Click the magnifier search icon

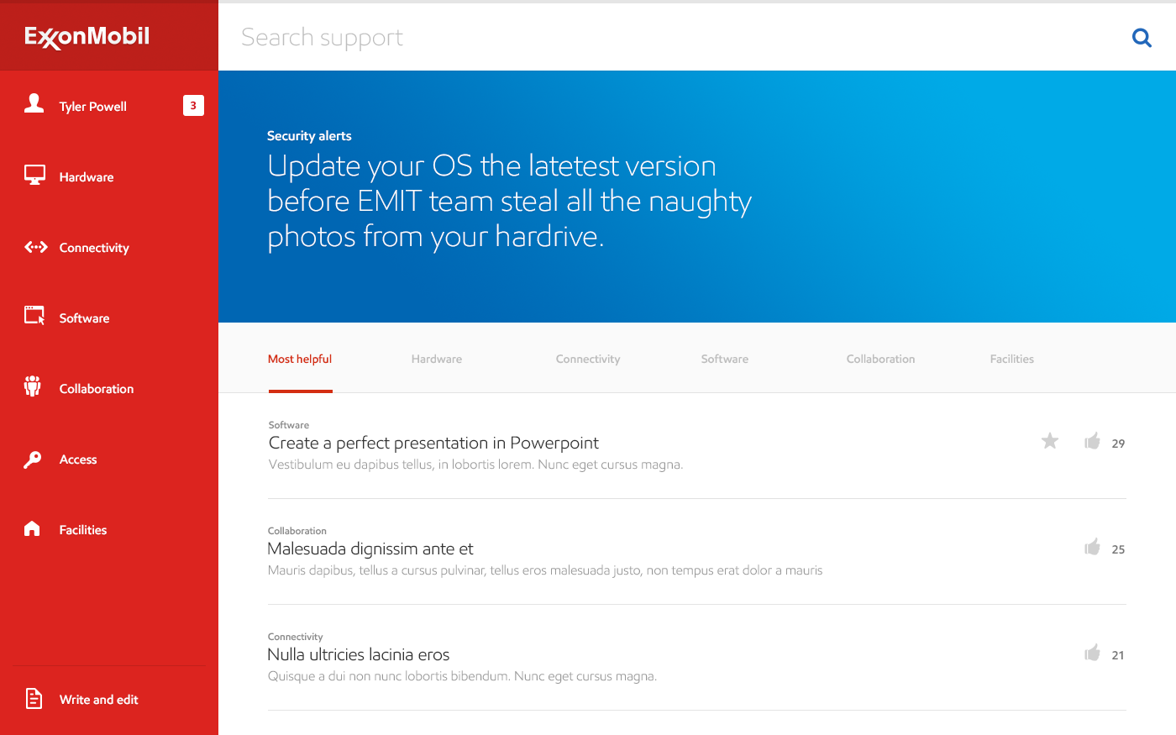coord(1142,38)
